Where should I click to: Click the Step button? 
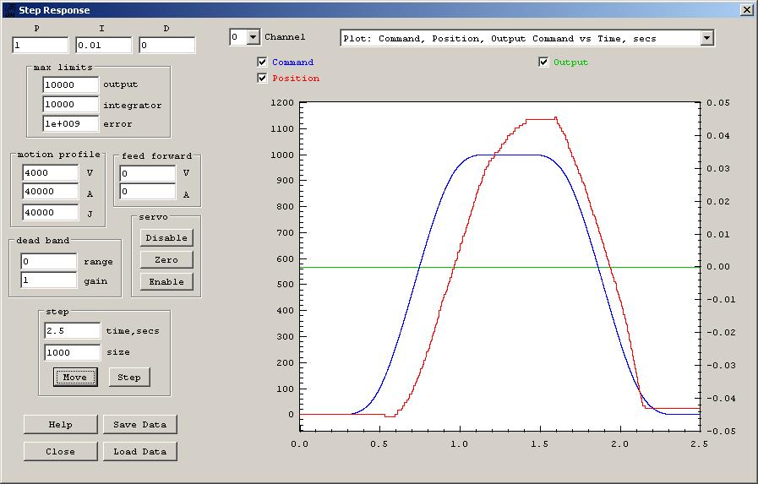pyautogui.click(x=129, y=377)
